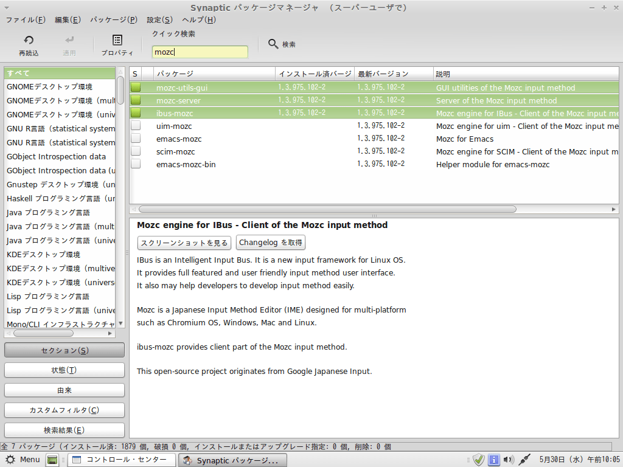The width and height of the screenshot is (623, 467).
Task: Click the window menu arrow in title bar
Action: (6, 8)
